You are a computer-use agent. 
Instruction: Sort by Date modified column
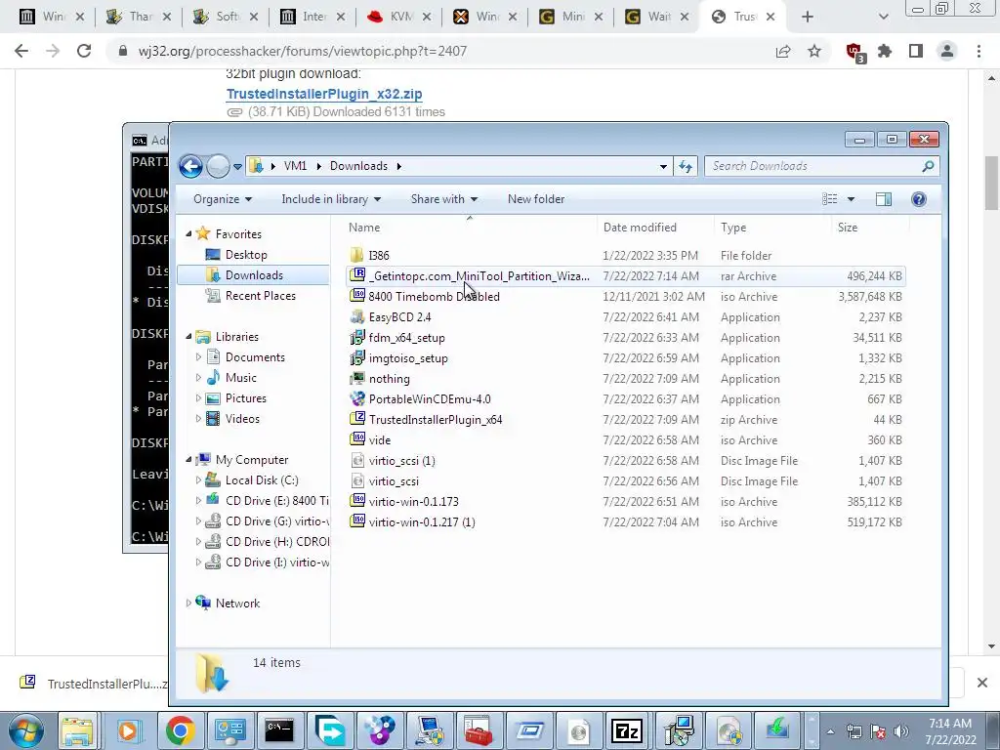[x=640, y=227]
